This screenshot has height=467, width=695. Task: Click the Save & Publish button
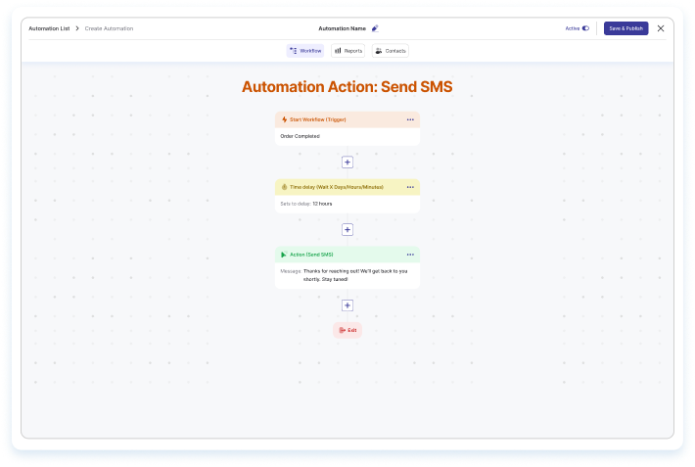click(625, 28)
